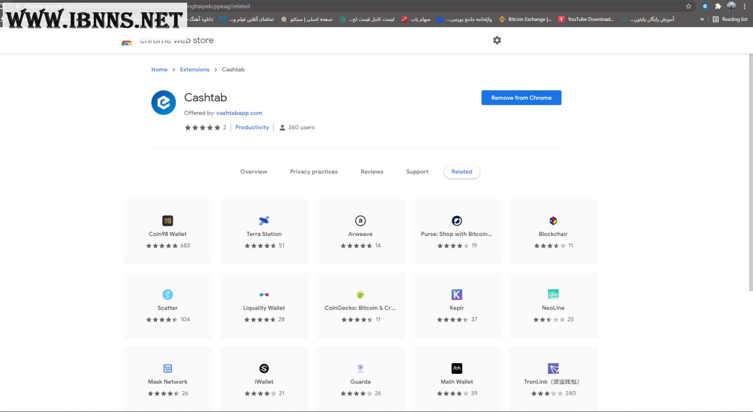The height and width of the screenshot is (412, 753).
Task: Click the Liquality Wallet card title
Action: tap(264, 308)
